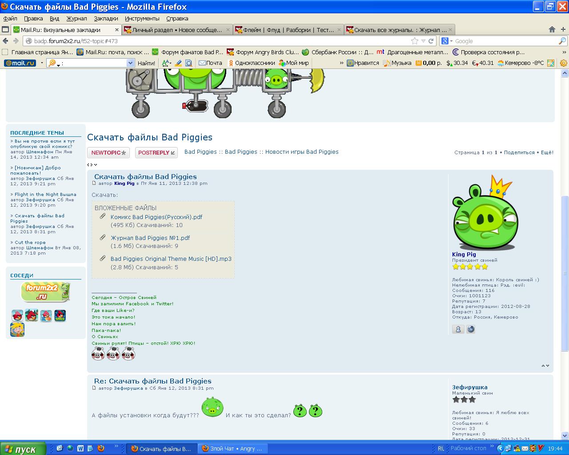Download Журнал Bad Piggies №1.pdf
The height and width of the screenshot is (455, 569).
click(150, 238)
